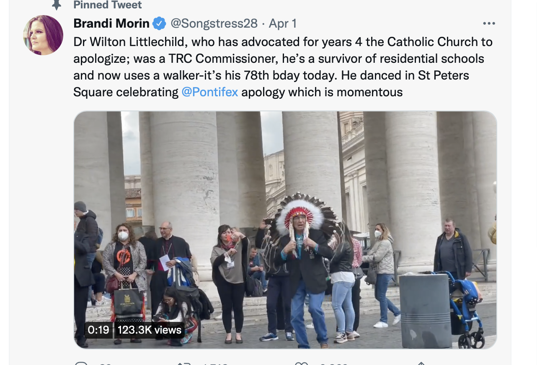This screenshot has height=365, width=537.
Task: Click the pin icon beside Pinned Tweet
Action: pyautogui.click(x=57, y=5)
